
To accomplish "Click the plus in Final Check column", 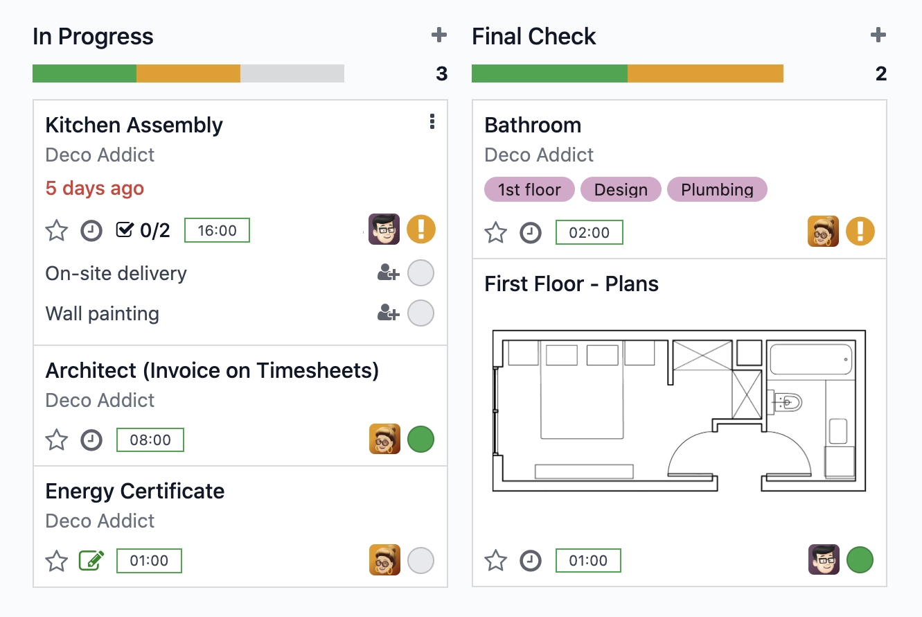I will (878, 34).
